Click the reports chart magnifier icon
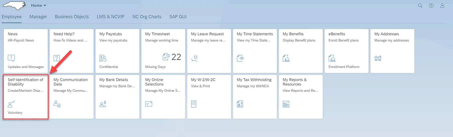The height and width of the screenshot is (137, 453). point(286,104)
